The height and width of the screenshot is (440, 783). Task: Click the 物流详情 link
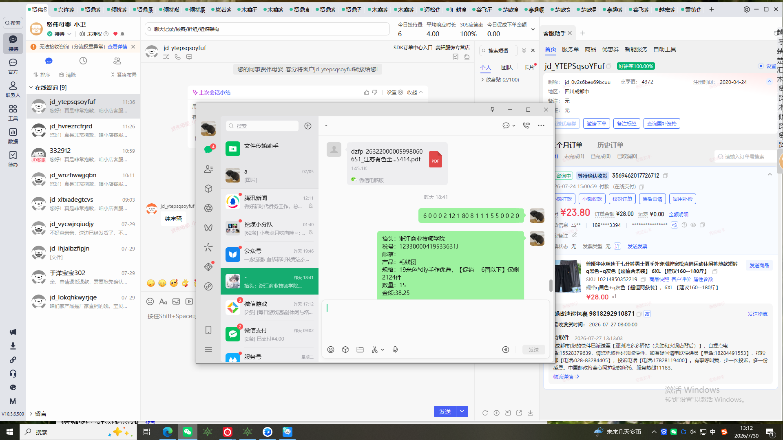click(x=566, y=377)
